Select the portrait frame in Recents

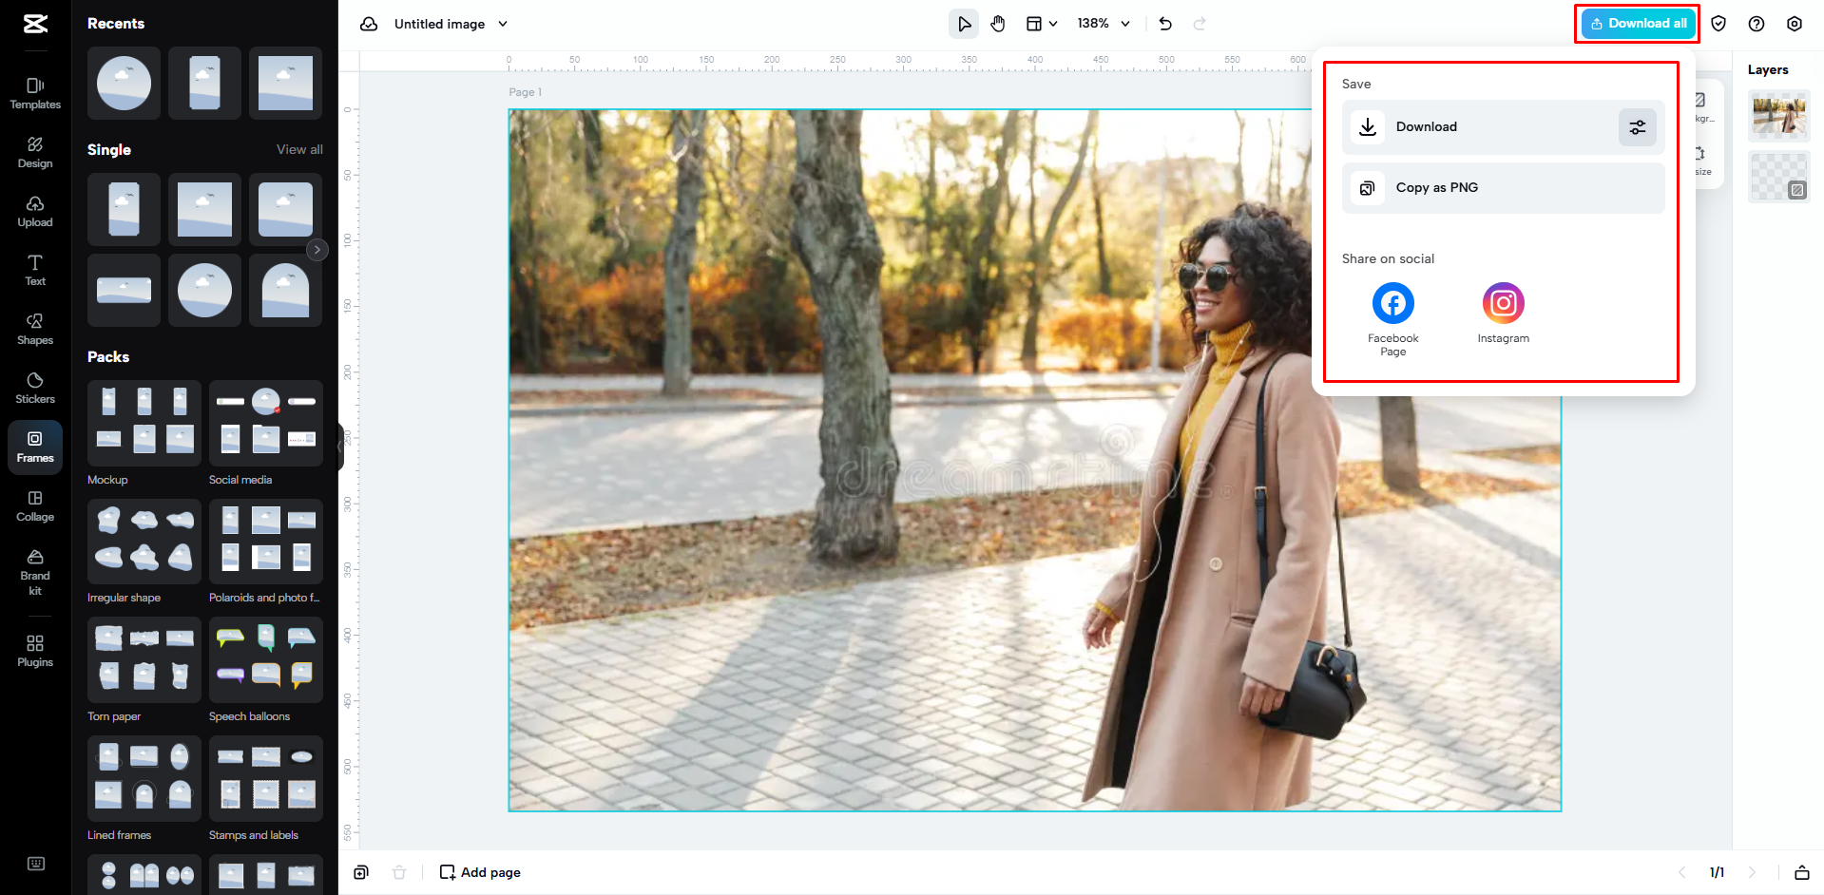[x=204, y=83]
